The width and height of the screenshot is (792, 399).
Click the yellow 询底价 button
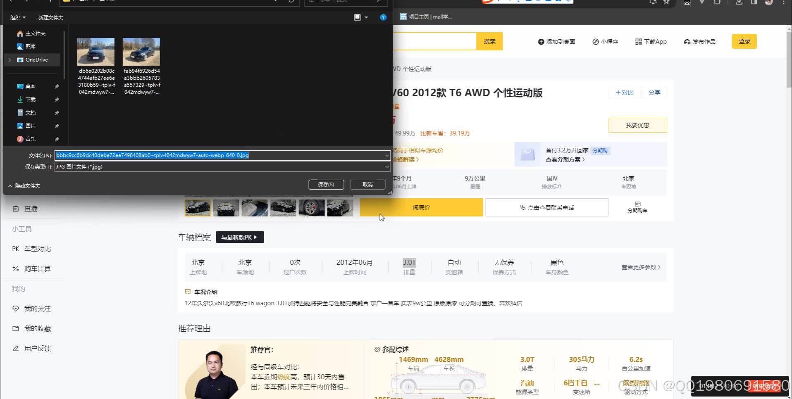coord(421,207)
